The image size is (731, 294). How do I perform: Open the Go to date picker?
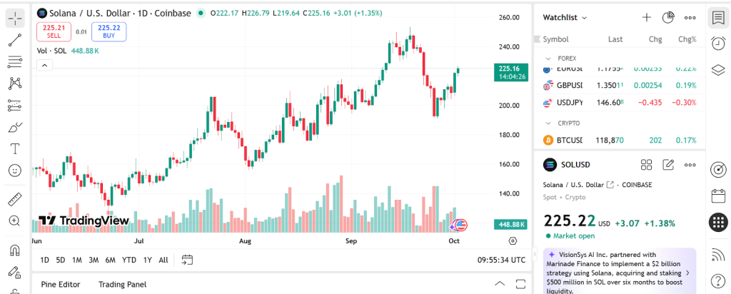coord(188,260)
